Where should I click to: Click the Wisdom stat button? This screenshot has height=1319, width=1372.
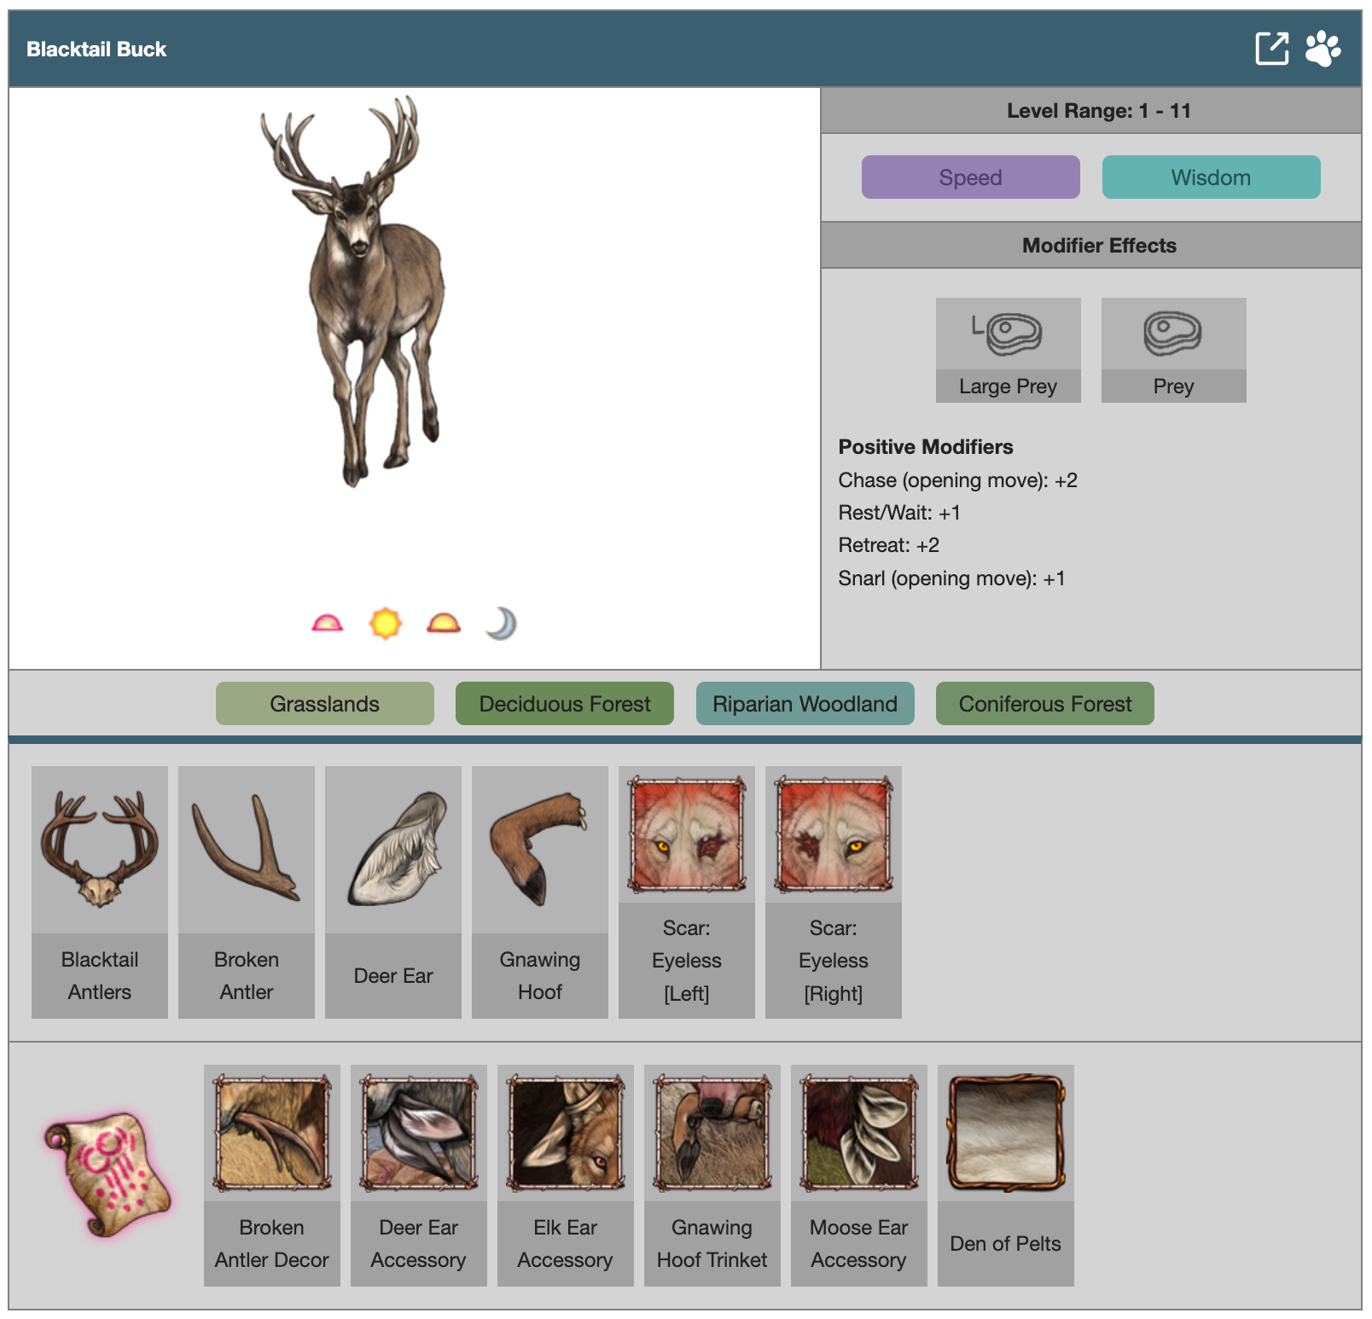click(x=1211, y=177)
